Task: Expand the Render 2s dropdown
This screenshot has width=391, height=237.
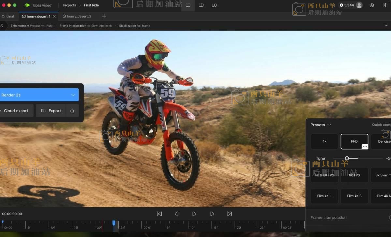Action: pyautogui.click(x=73, y=95)
